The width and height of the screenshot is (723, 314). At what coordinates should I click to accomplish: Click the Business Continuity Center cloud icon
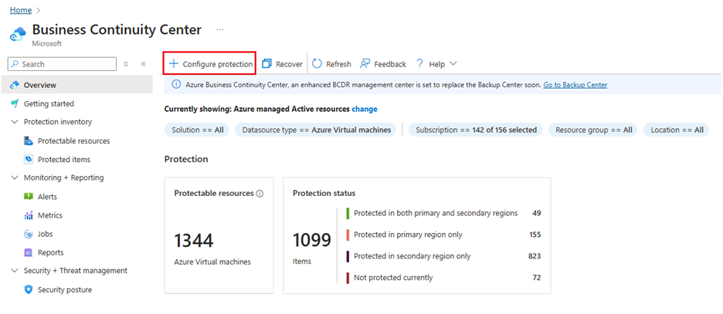(x=18, y=33)
